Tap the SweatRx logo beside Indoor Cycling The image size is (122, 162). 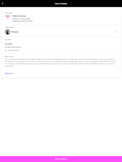(8, 17)
